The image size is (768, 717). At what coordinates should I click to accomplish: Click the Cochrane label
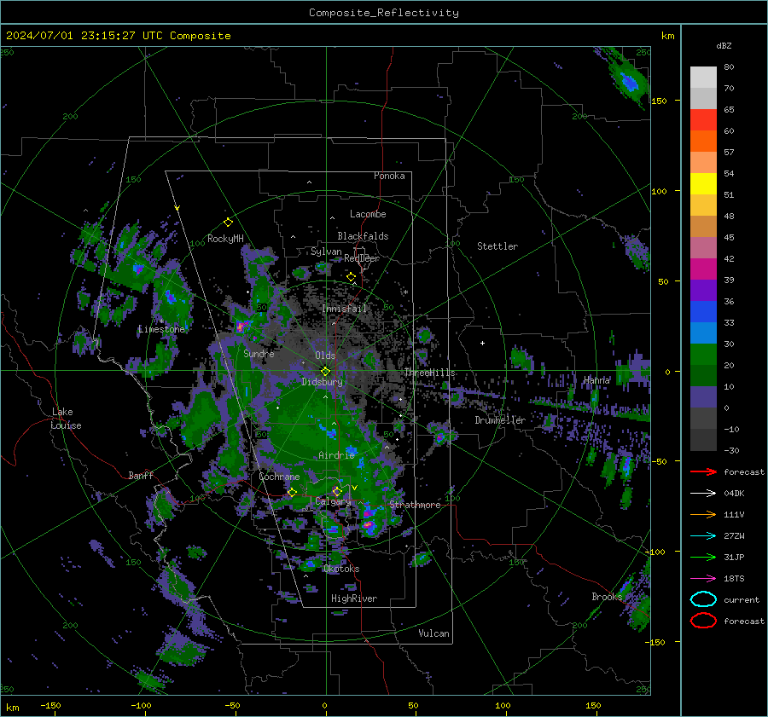tap(279, 477)
